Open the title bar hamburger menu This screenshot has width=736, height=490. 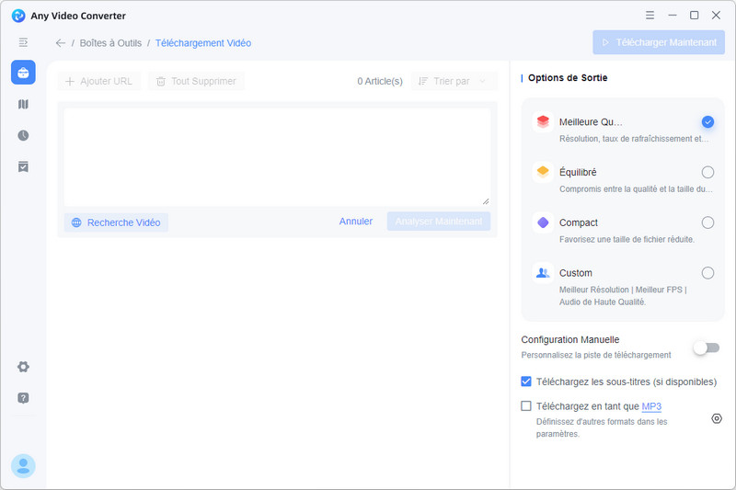coord(650,16)
